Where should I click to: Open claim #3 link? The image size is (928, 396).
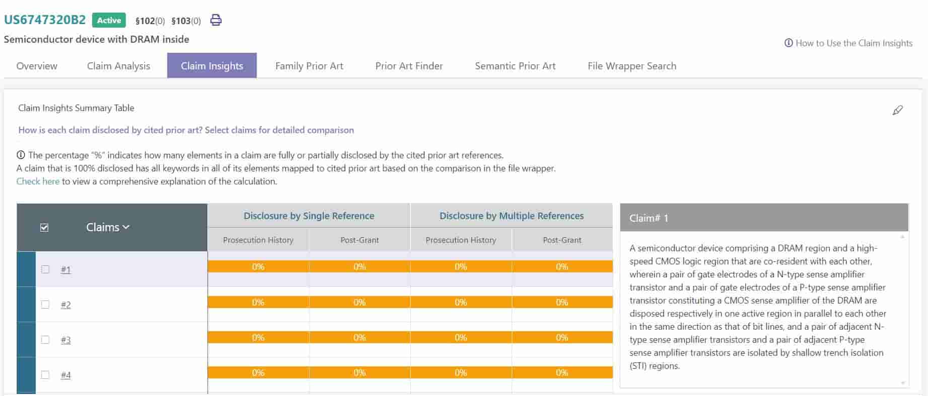pyautogui.click(x=65, y=340)
